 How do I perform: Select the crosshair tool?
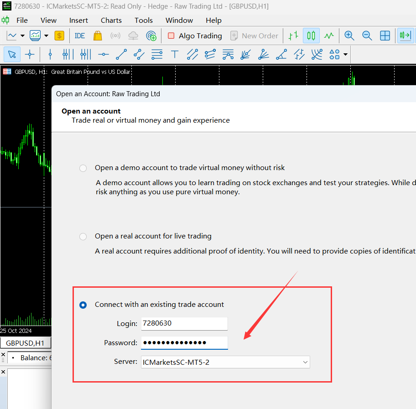point(30,55)
